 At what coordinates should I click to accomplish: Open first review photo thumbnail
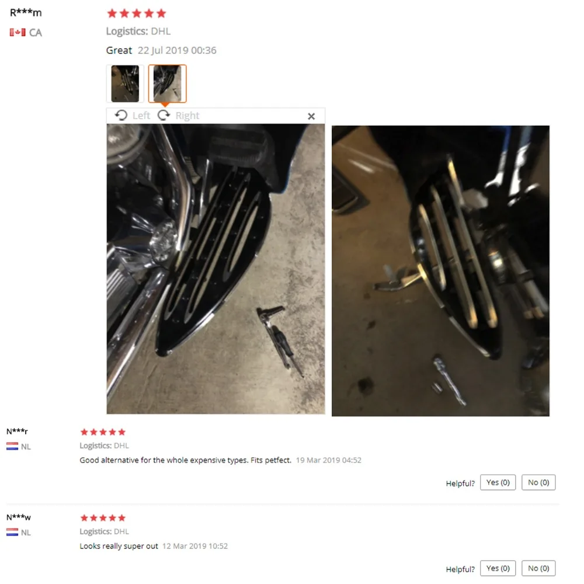(125, 84)
